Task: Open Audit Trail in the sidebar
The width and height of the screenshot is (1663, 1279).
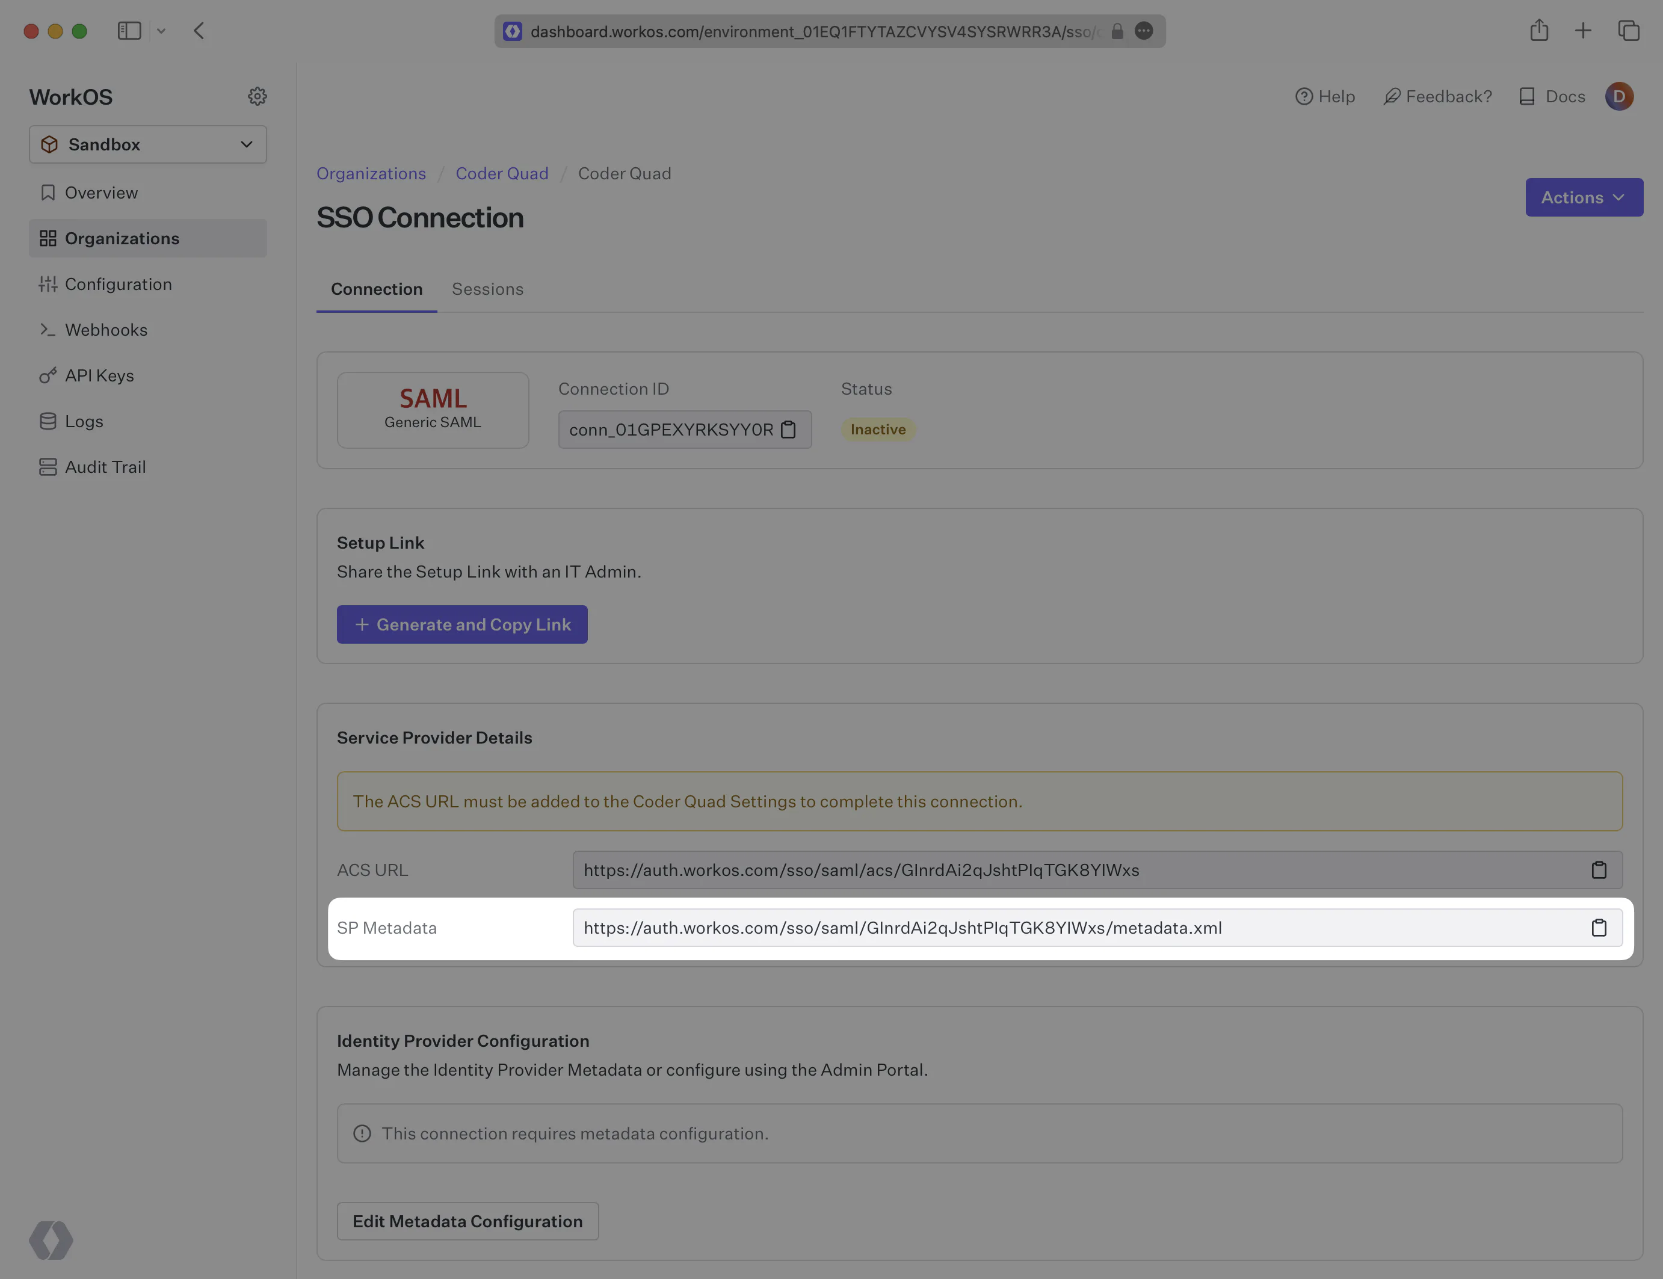Action: pyautogui.click(x=148, y=467)
